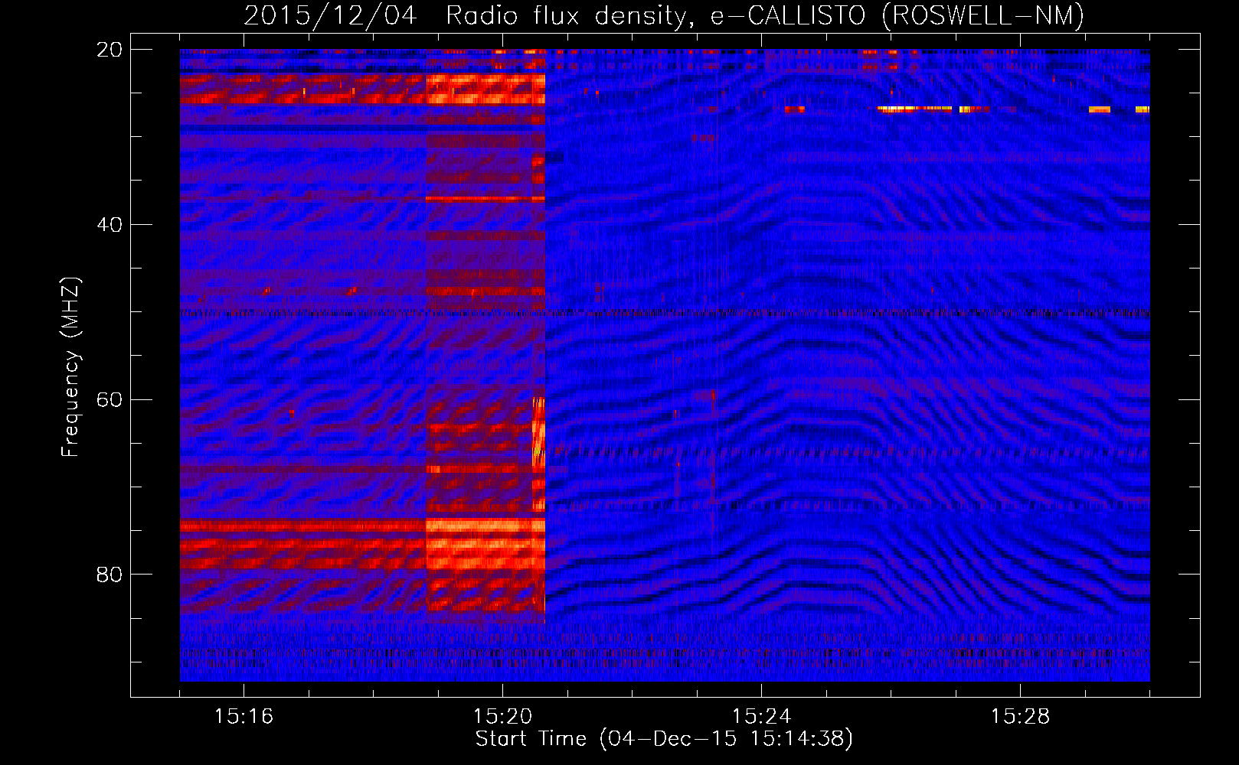Click the 20 MHz frequency tick label
Viewport: 1239px width, 765px height.
(x=110, y=50)
